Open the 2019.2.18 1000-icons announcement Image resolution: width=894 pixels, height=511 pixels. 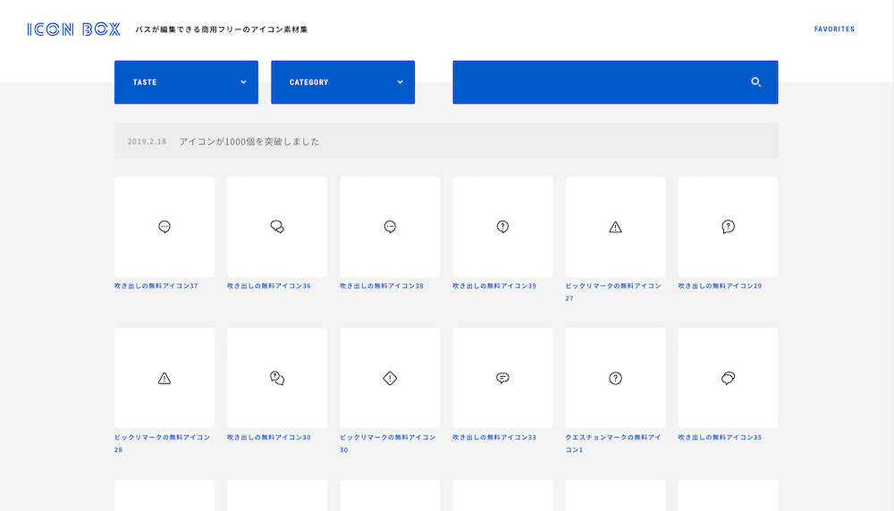[446, 141]
